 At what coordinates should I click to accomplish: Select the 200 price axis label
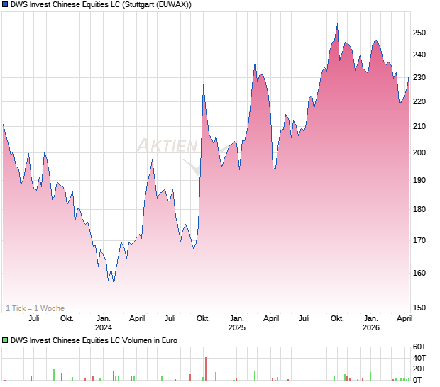click(419, 152)
